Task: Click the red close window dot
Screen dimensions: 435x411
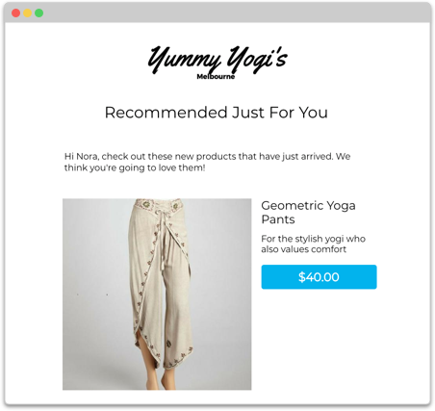Action: 15,13
